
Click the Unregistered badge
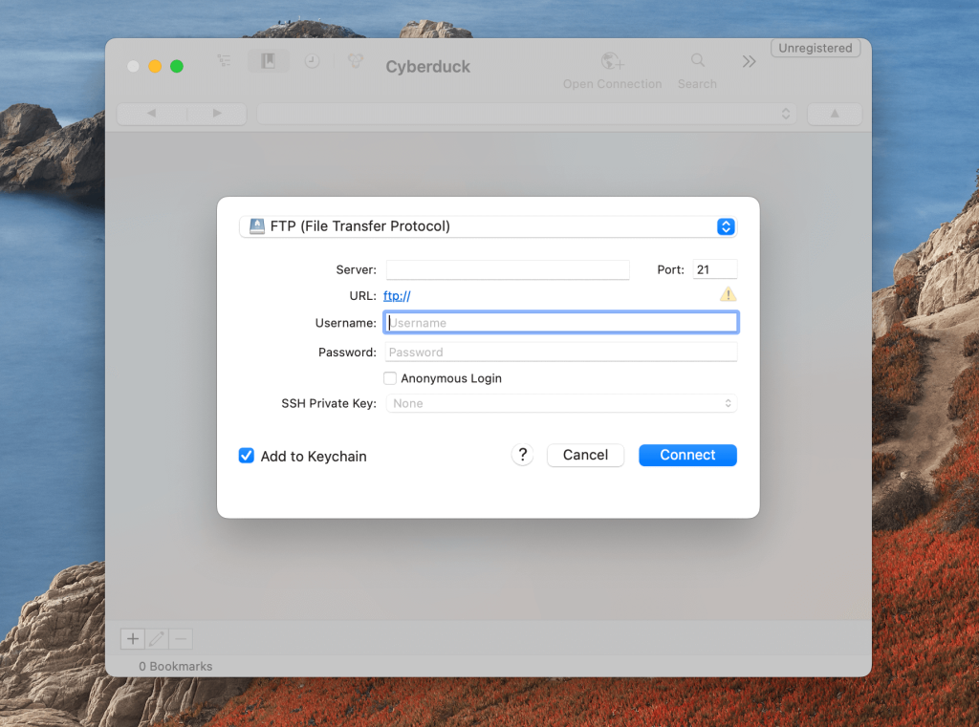click(x=815, y=49)
